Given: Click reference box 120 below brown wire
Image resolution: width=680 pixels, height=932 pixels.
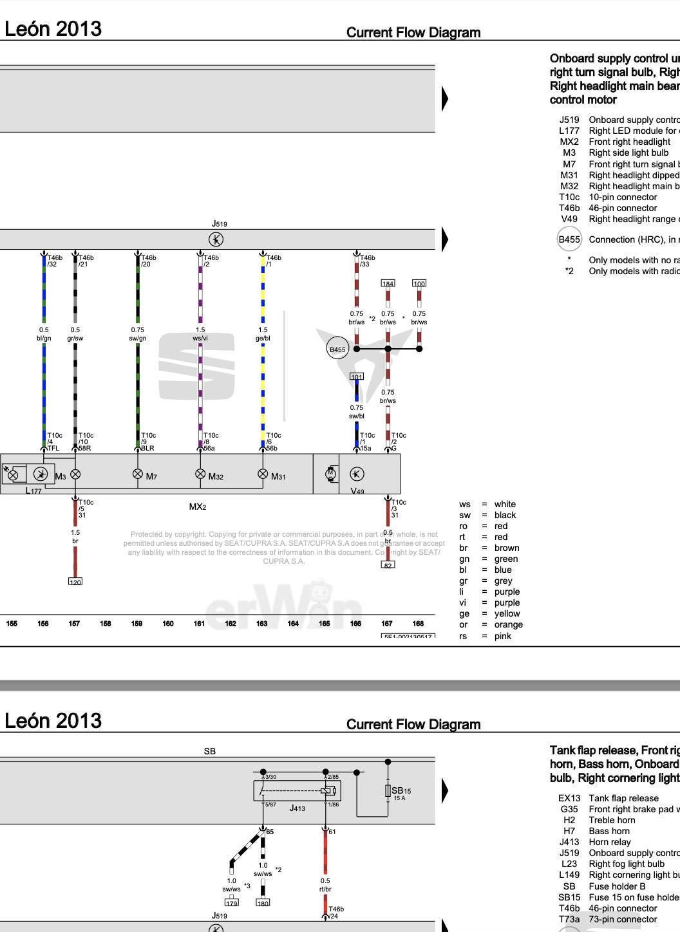Looking at the screenshot, I should [75, 582].
